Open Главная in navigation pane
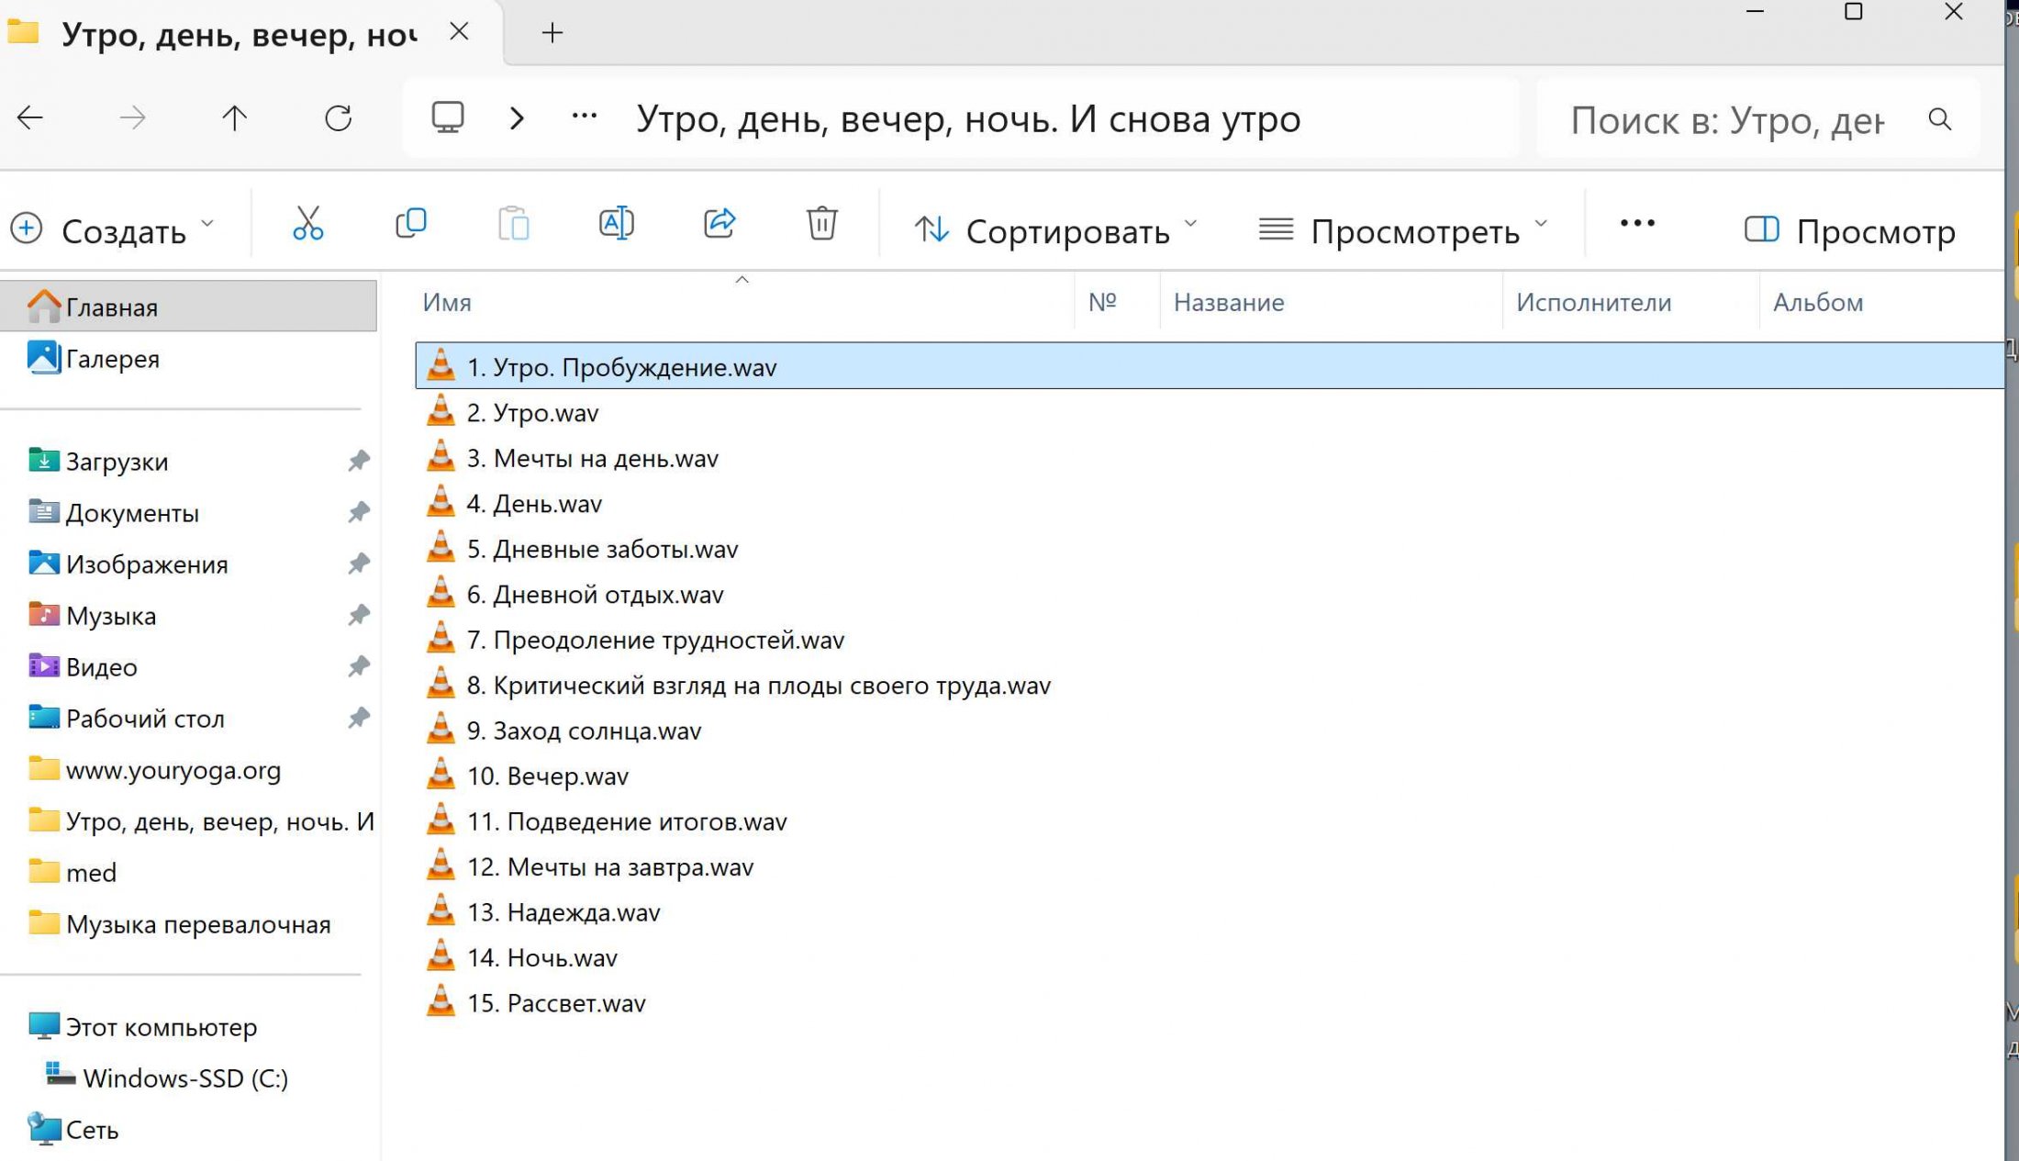Image resolution: width=2019 pixels, height=1161 pixels. point(188,306)
